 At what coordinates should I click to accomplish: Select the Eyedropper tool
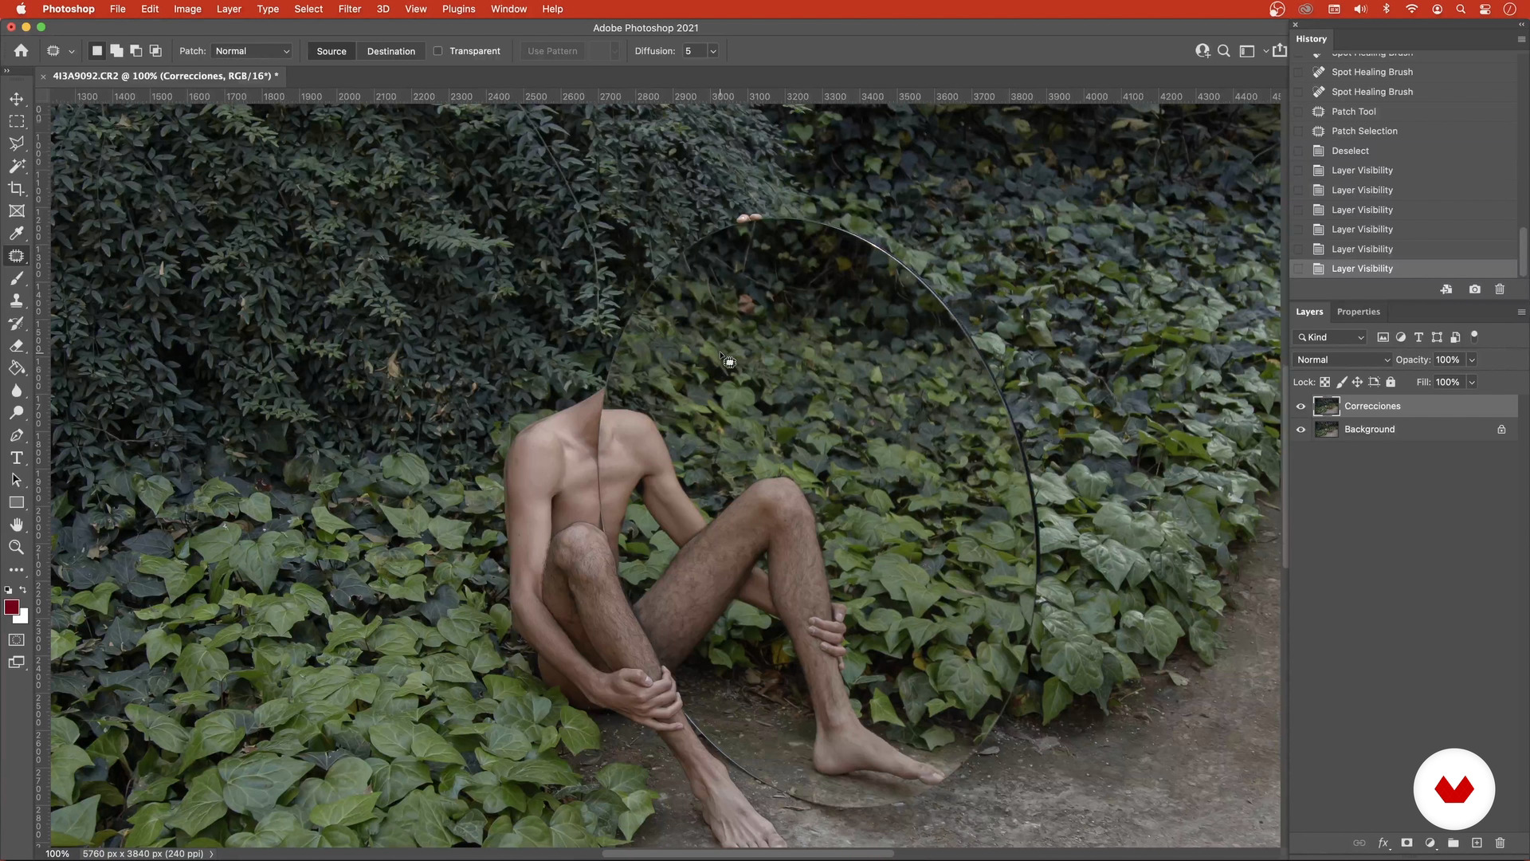[x=16, y=234]
